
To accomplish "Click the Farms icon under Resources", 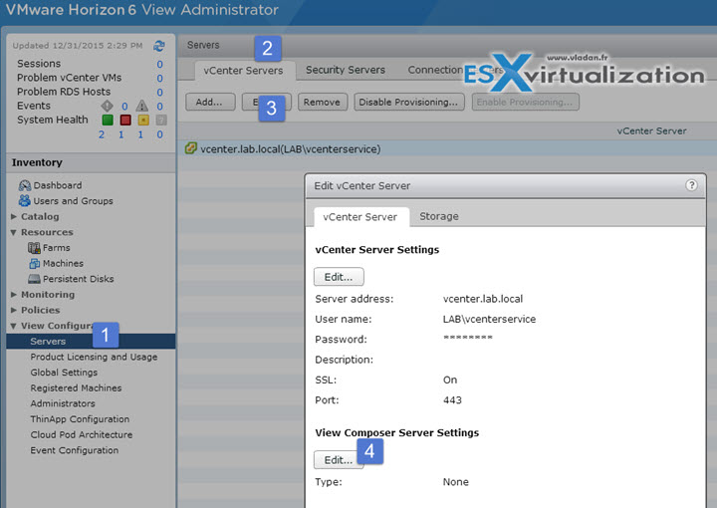I will tap(34, 248).
